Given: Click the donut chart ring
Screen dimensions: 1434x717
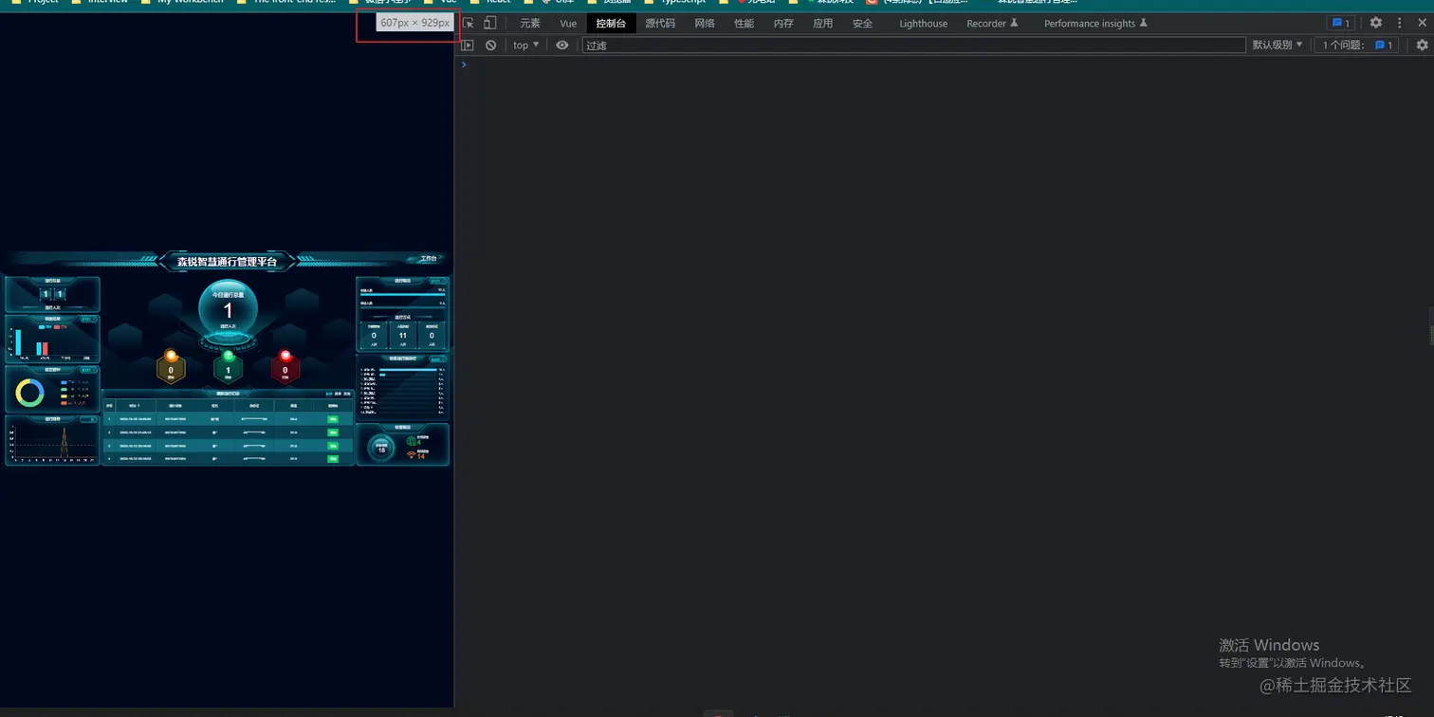Looking at the screenshot, I should point(30,393).
